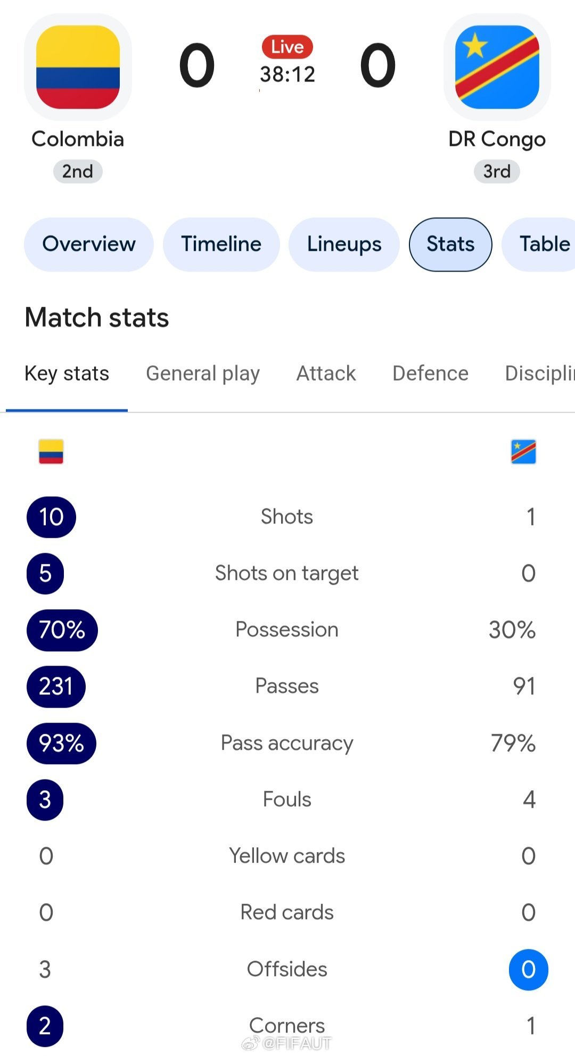Select the Key stats sub-tab
This screenshot has height=1056, width=575.
click(x=67, y=373)
